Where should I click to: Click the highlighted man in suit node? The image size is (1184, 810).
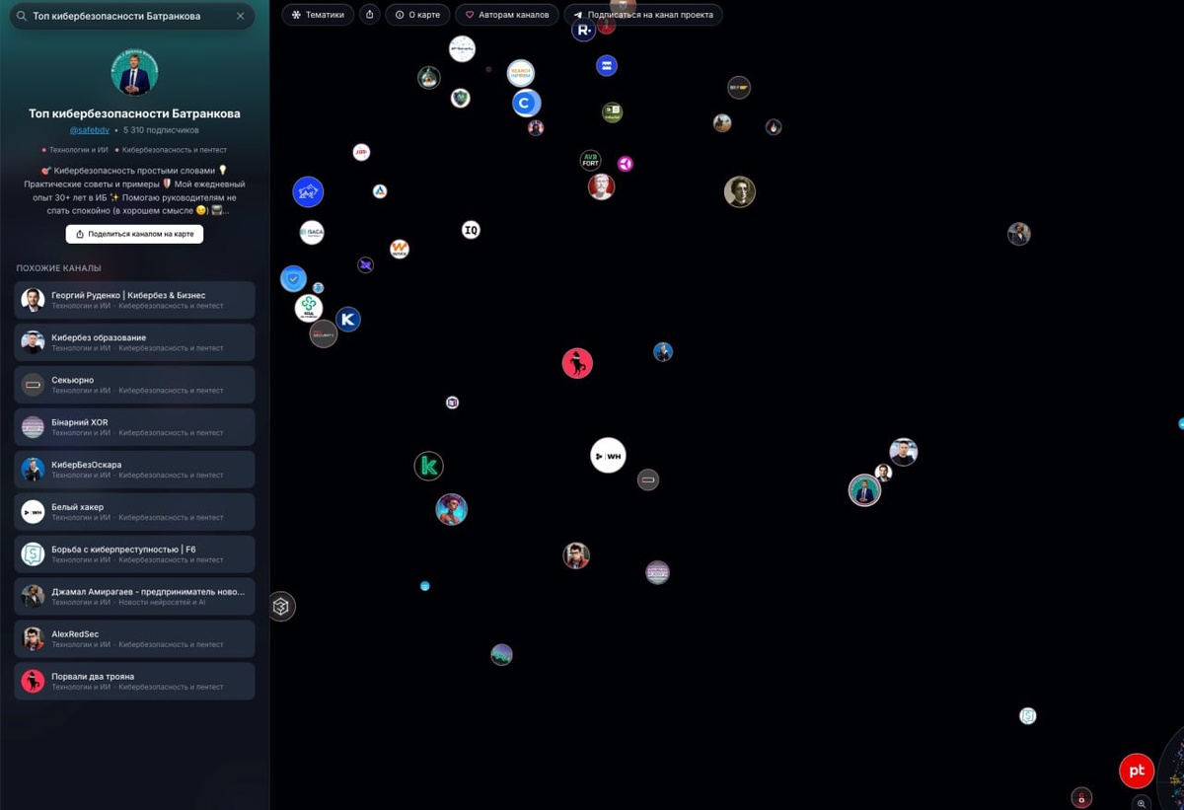click(x=864, y=490)
